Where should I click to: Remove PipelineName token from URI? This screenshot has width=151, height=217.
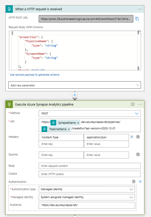tap(69, 129)
